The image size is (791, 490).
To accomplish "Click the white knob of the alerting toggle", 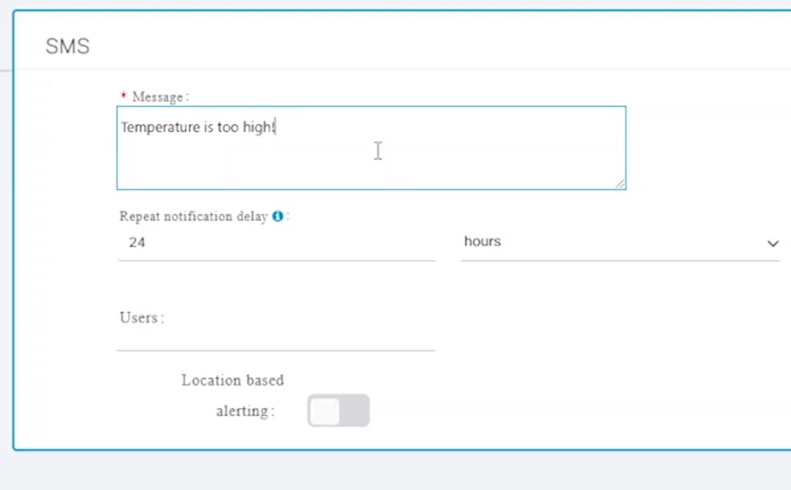I will coord(325,411).
